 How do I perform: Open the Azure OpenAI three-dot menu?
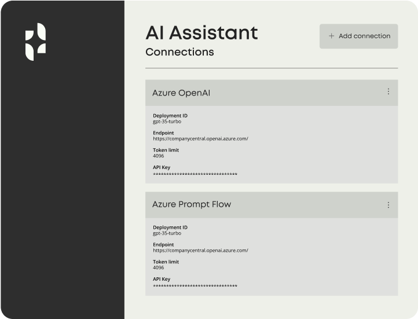click(388, 91)
